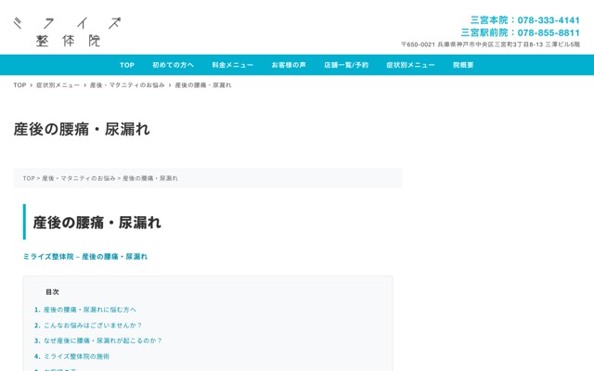Select 料金メニュー in the navigation bar
Viewport: 594px width, 371px height.
pos(233,65)
